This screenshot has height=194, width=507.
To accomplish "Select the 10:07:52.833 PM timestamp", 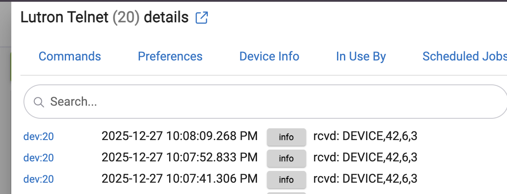I will [x=180, y=157].
